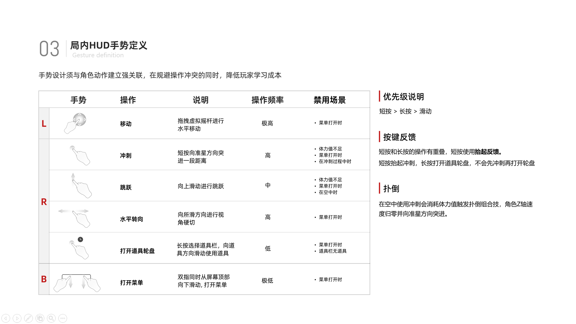This screenshot has width=576, height=324.
Task: Go to previous slide with left arrow
Action: tap(6, 318)
